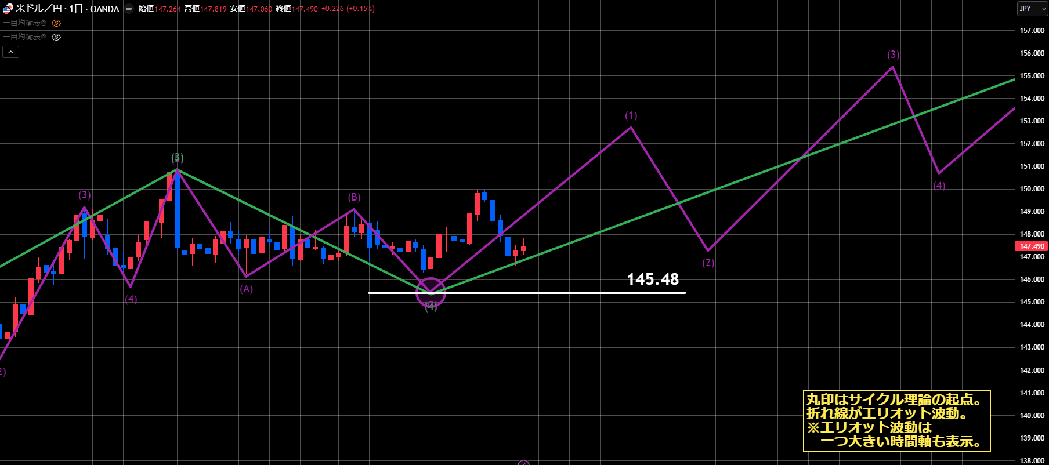Collapse the indicator legend with chevron button

point(10,52)
